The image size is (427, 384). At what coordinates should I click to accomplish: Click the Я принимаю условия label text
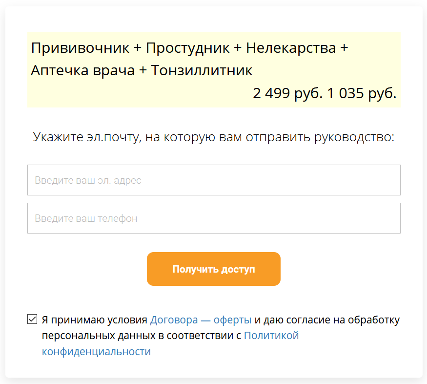[x=94, y=320]
